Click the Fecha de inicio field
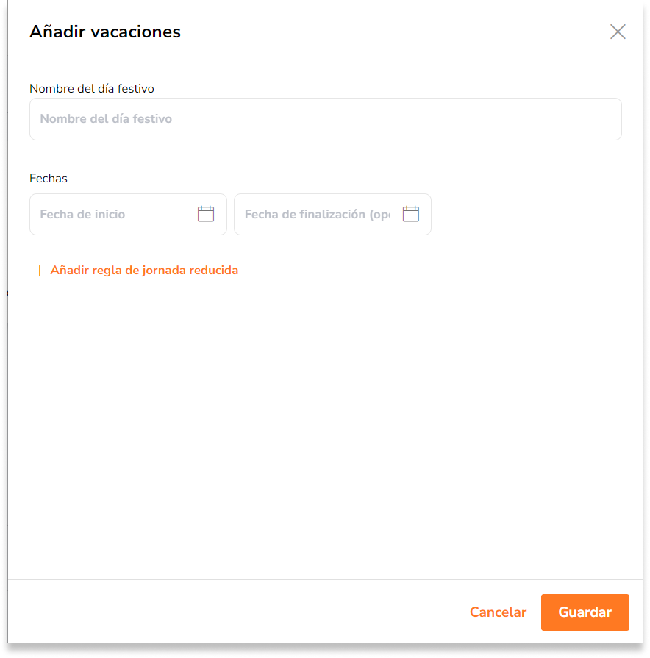 tap(128, 214)
